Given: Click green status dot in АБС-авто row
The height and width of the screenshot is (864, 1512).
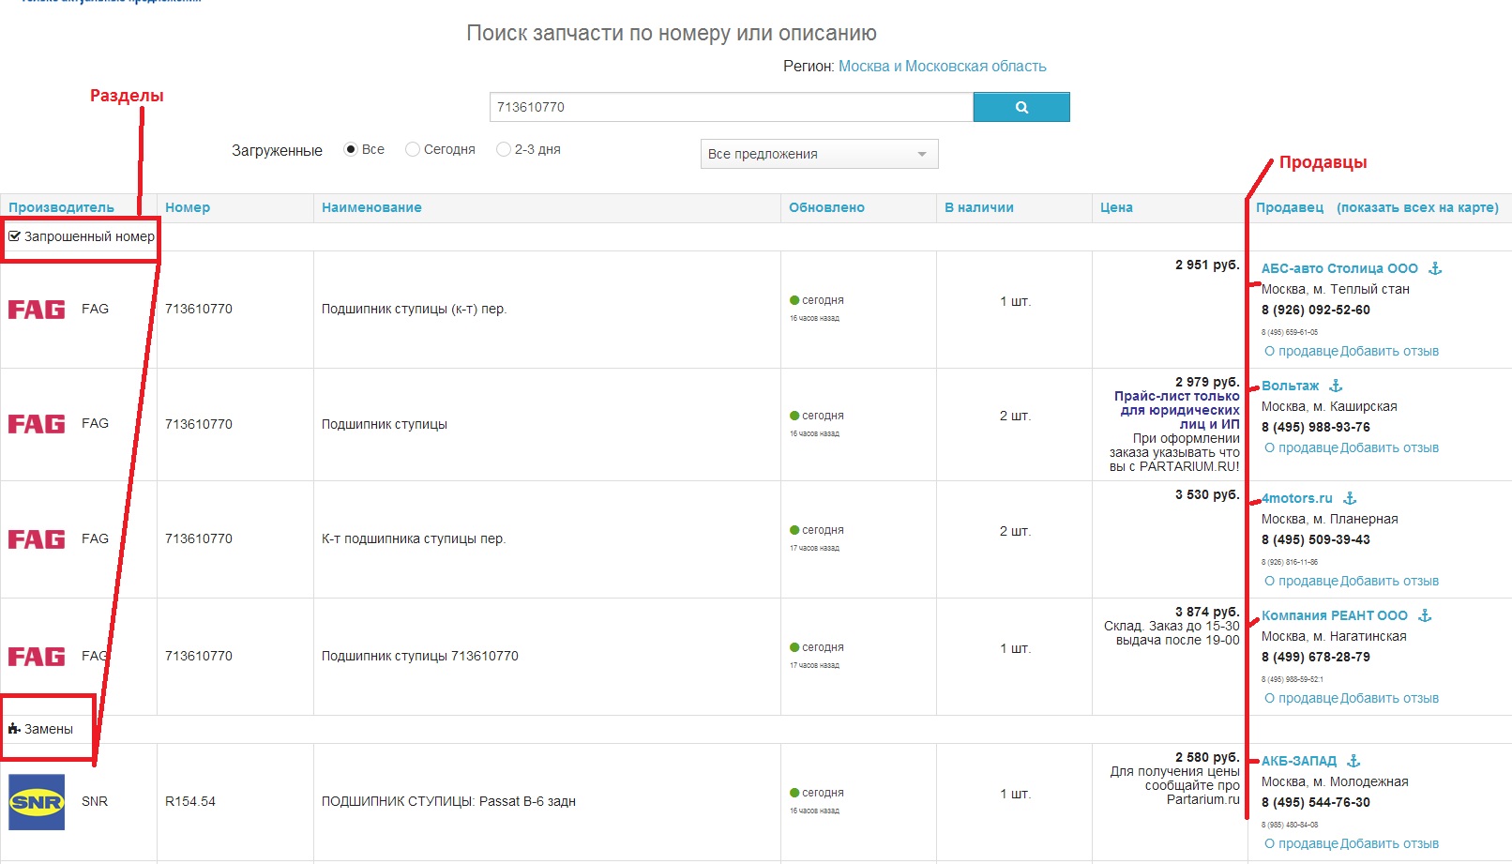Looking at the screenshot, I should pos(794,300).
